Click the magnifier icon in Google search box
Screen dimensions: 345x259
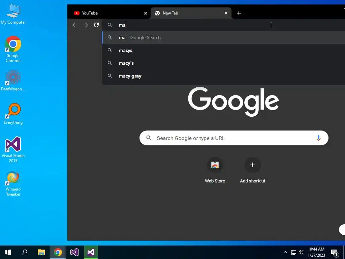tap(149, 138)
